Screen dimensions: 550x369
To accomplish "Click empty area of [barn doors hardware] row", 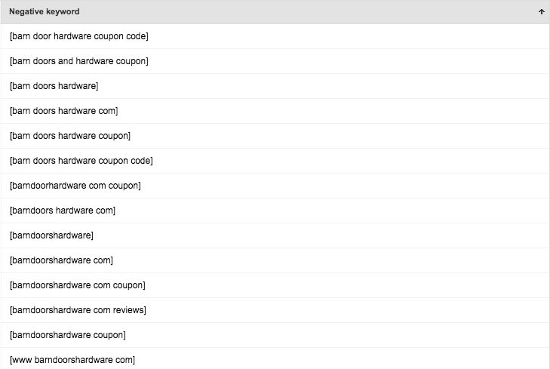I will [x=315, y=86].
